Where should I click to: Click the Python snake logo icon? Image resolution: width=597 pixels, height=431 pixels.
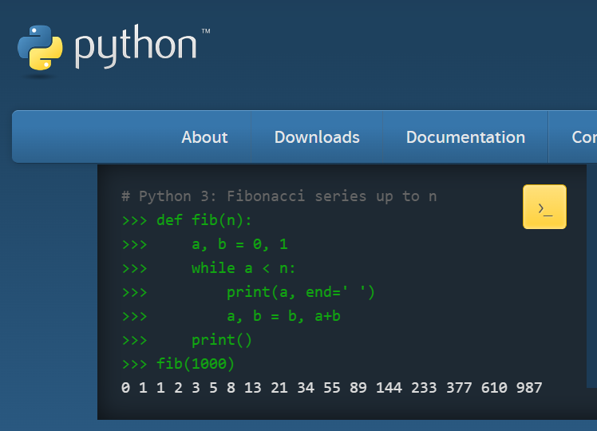click(x=40, y=48)
